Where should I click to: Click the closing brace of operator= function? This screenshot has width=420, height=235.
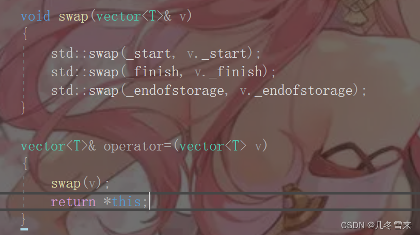[x=23, y=219]
